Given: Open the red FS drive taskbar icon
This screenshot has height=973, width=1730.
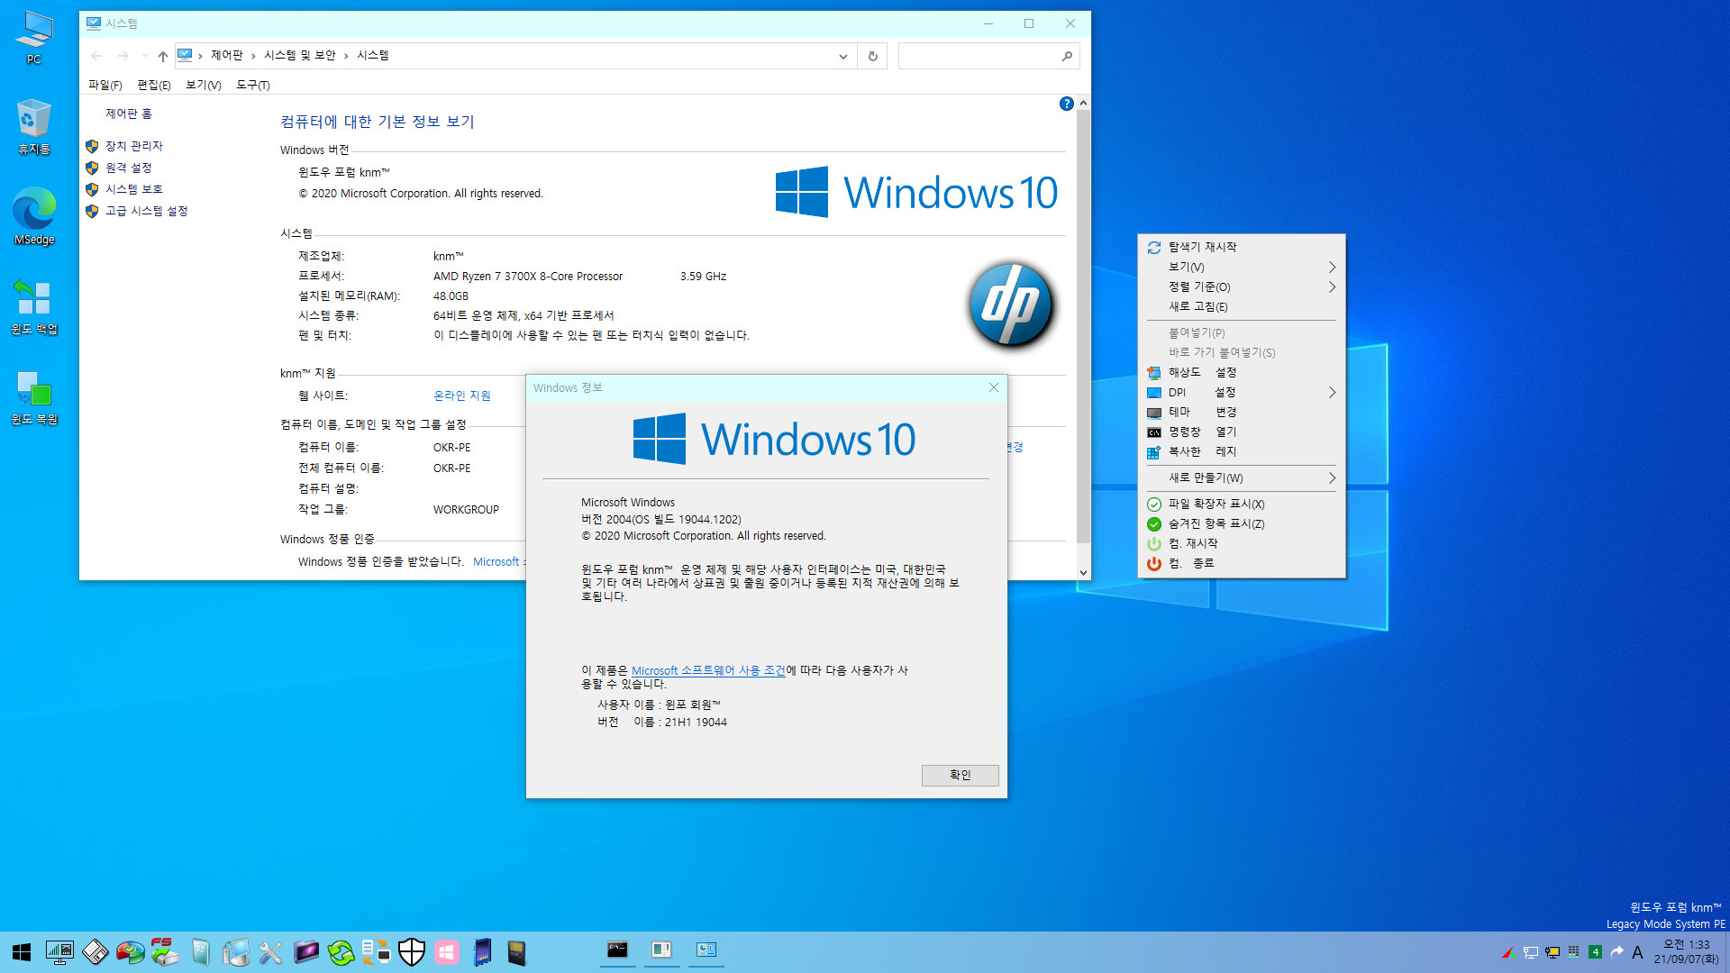Looking at the screenshot, I should [165, 952].
